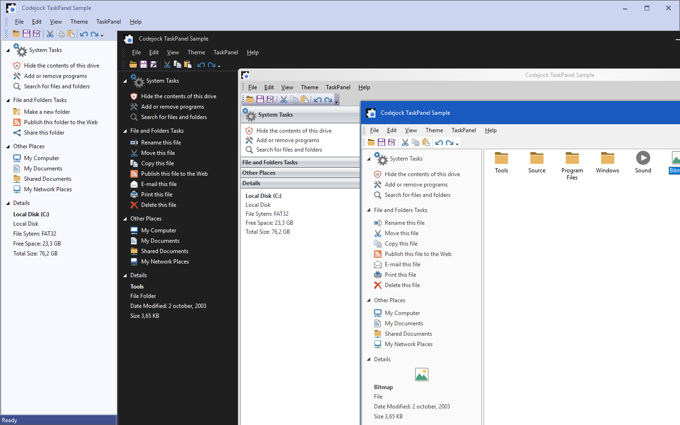Click Print this file in the dark window
Screen dimensions: 680x425
click(x=157, y=195)
